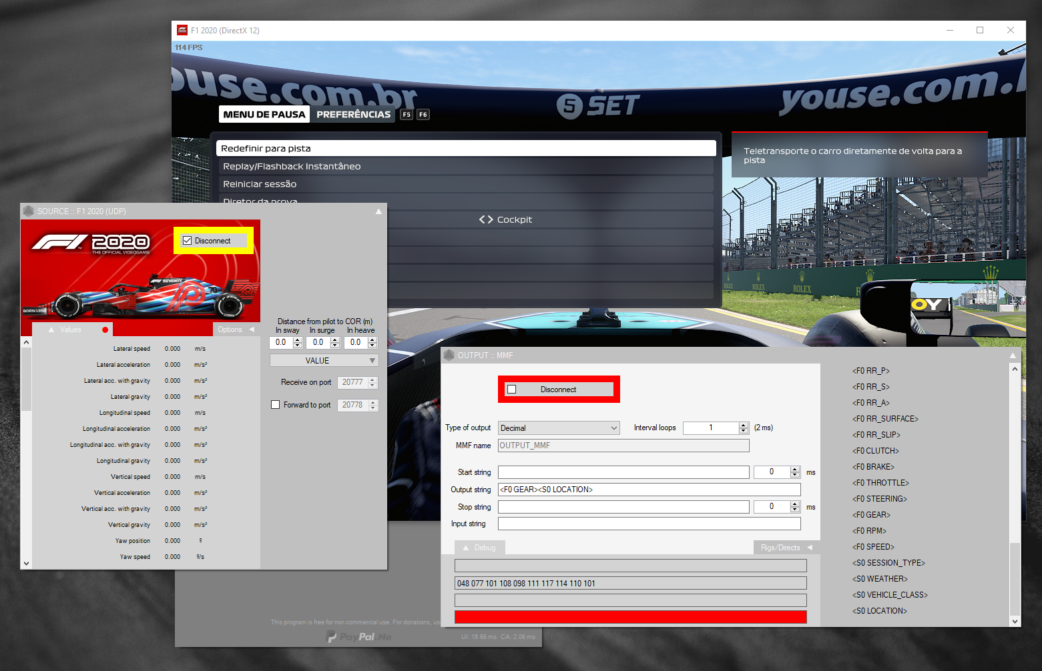Click the Cockpit camera arrows icon
Image resolution: width=1042 pixels, height=671 pixels.
click(x=486, y=219)
